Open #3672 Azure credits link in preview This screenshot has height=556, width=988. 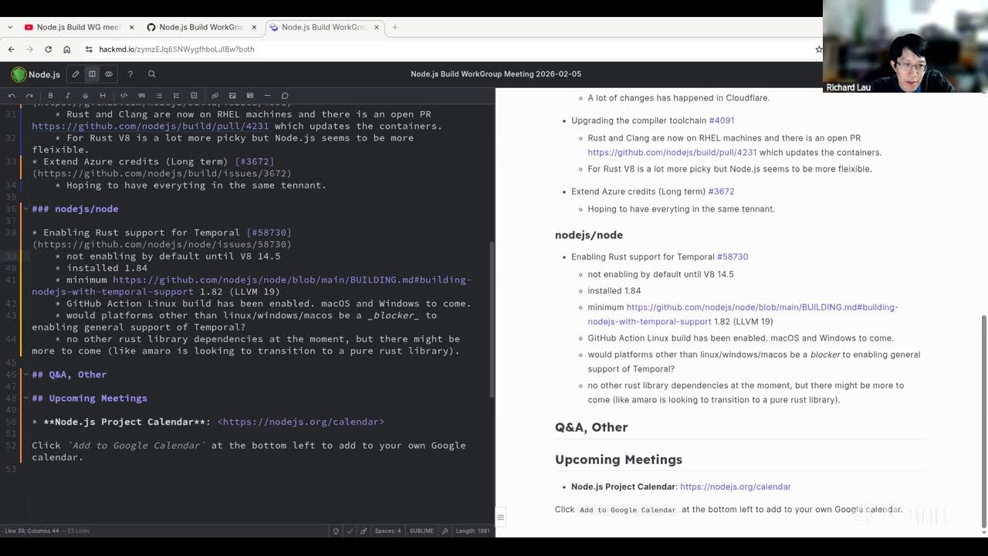coord(721,192)
